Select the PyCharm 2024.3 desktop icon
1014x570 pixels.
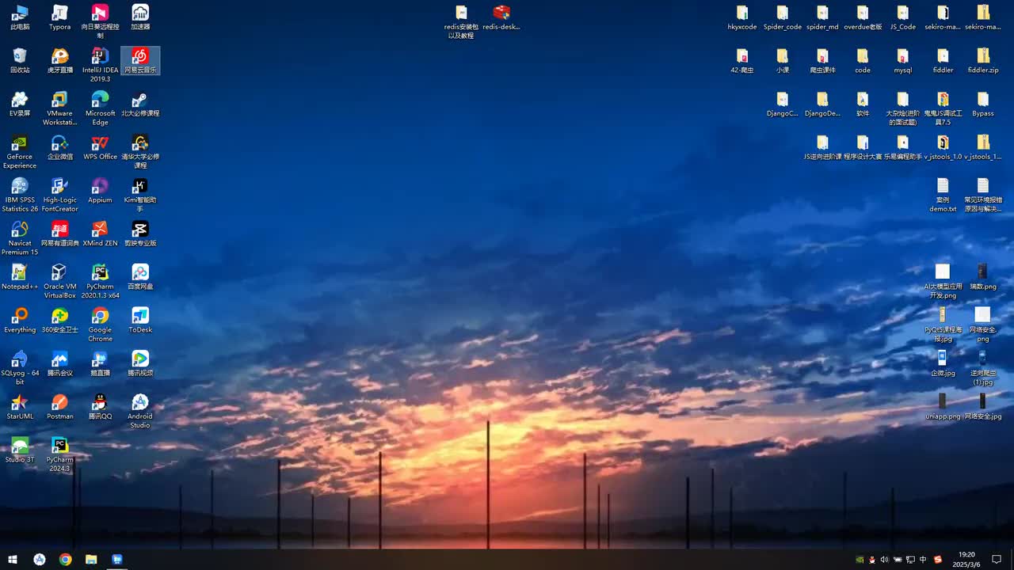coord(59,454)
